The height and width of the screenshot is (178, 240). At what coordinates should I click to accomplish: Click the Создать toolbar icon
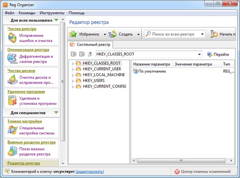click(x=112, y=34)
